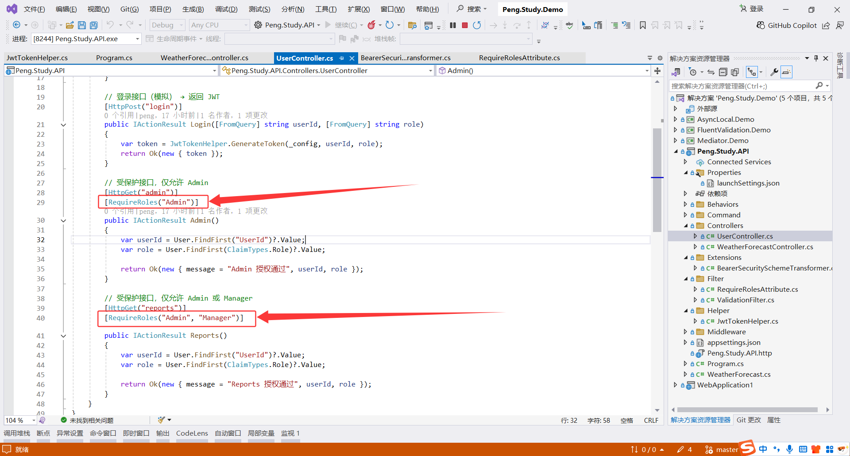Image resolution: width=850 pixels, height=456 pixels.
Task: Click the Save All icon
Action: click(x=94, y=25)
